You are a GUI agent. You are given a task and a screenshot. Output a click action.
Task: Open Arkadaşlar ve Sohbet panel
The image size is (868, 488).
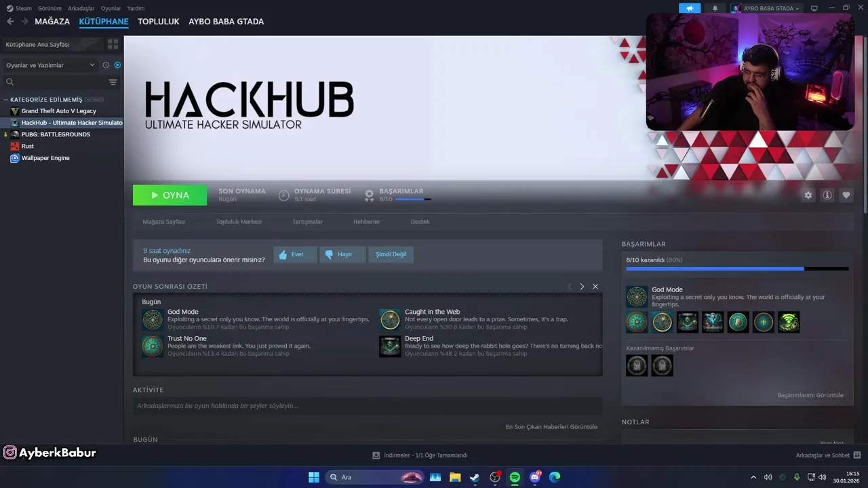828,455
